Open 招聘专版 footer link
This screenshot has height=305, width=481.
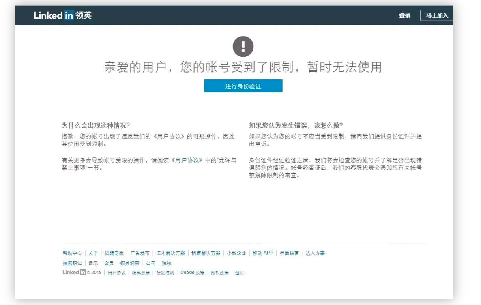114,253
